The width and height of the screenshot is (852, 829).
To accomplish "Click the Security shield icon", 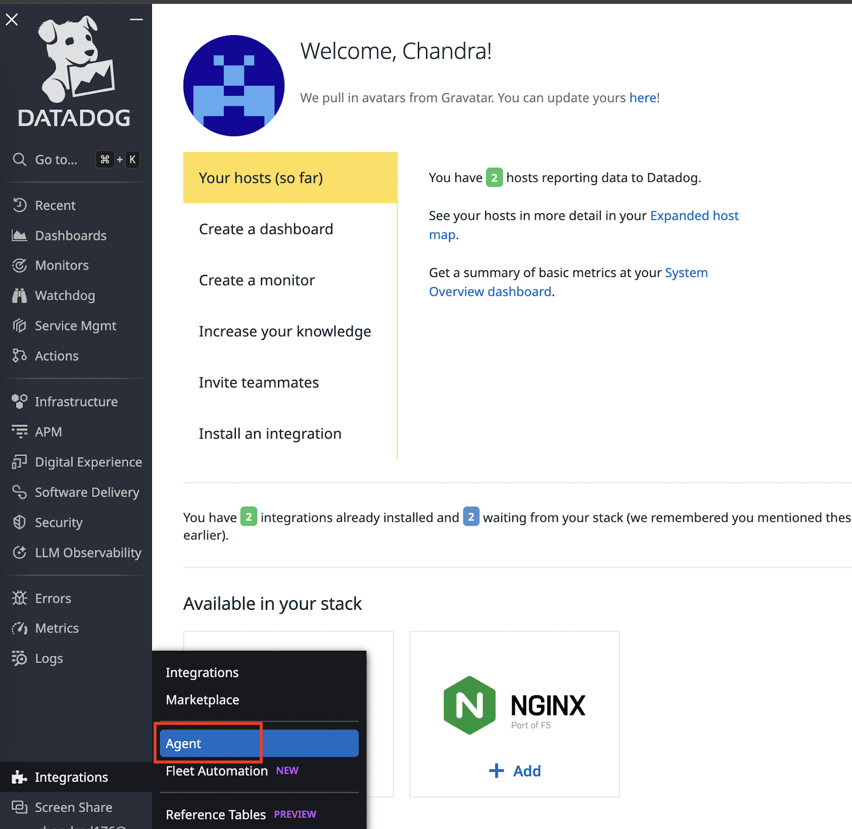I will click(20, 523).
